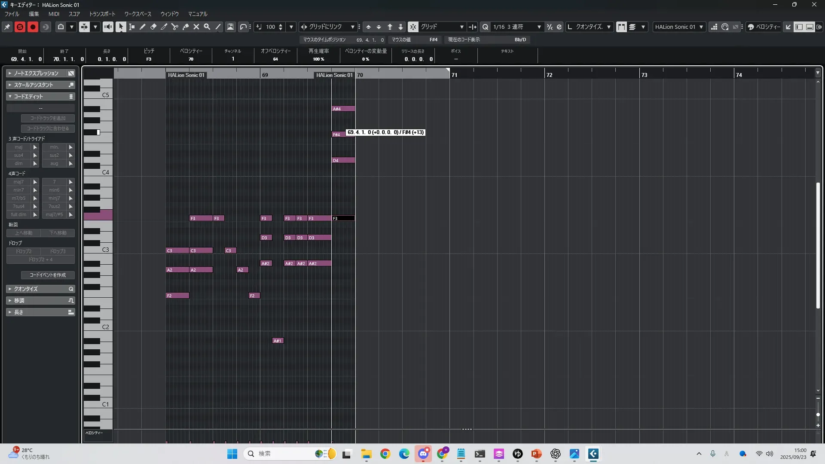This screenshot has height=464, width=825.
Task: Open Chrome from the Windows taskbar
Action: (385, 454)
